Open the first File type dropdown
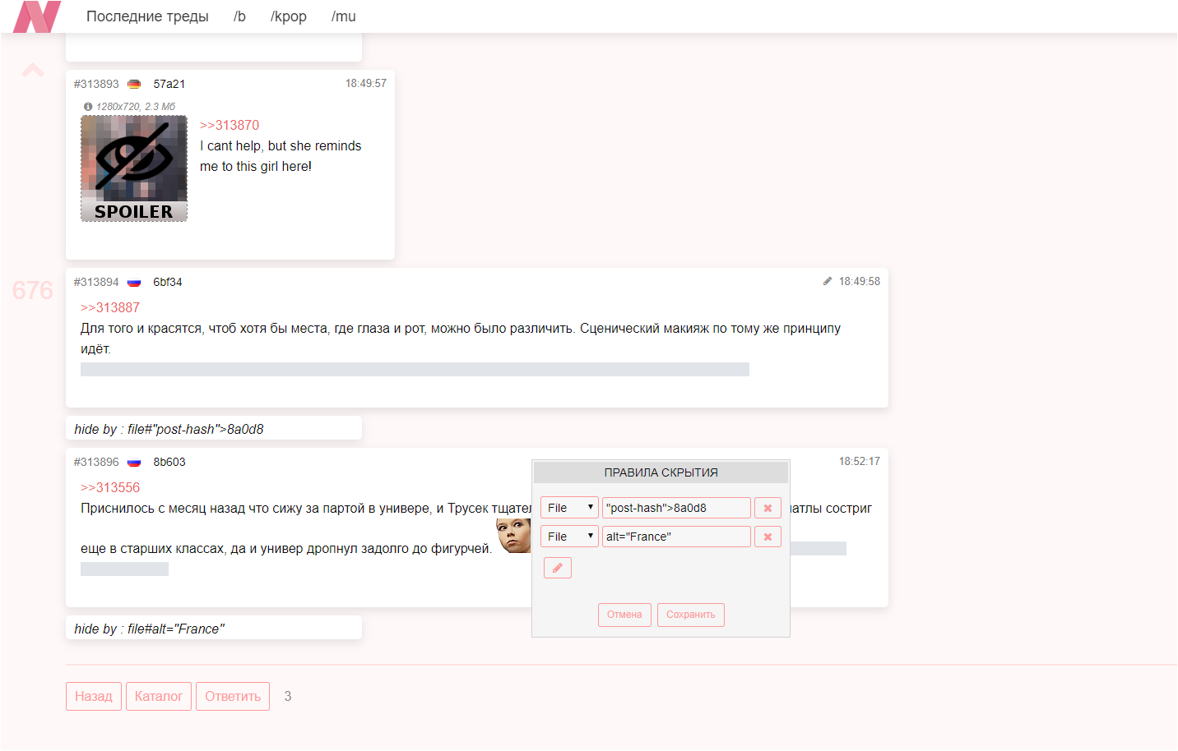 [569, 508]
